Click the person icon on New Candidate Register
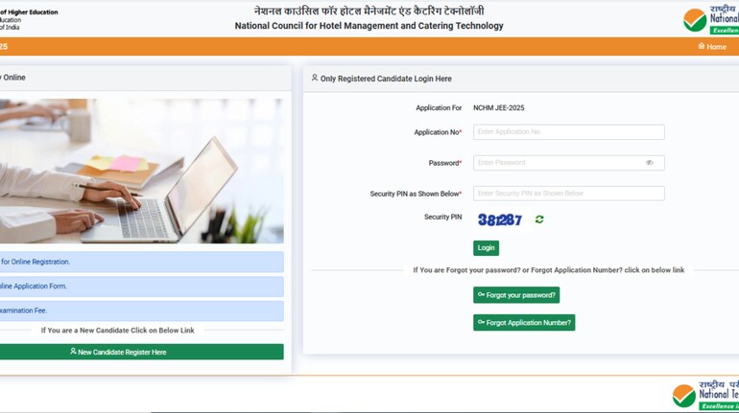Viewport: 739px width, 413px height. click(73, 352)
